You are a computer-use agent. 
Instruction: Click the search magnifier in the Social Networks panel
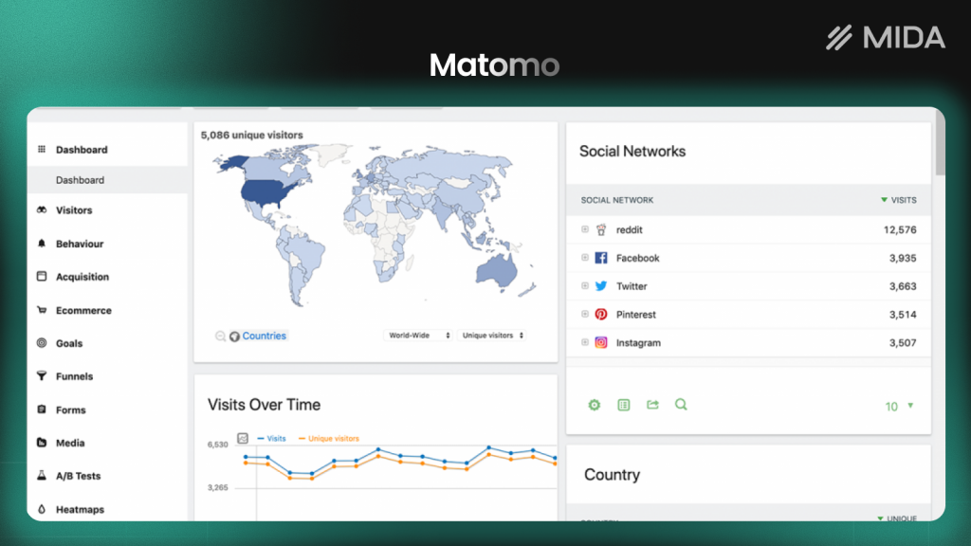[681, 405]
